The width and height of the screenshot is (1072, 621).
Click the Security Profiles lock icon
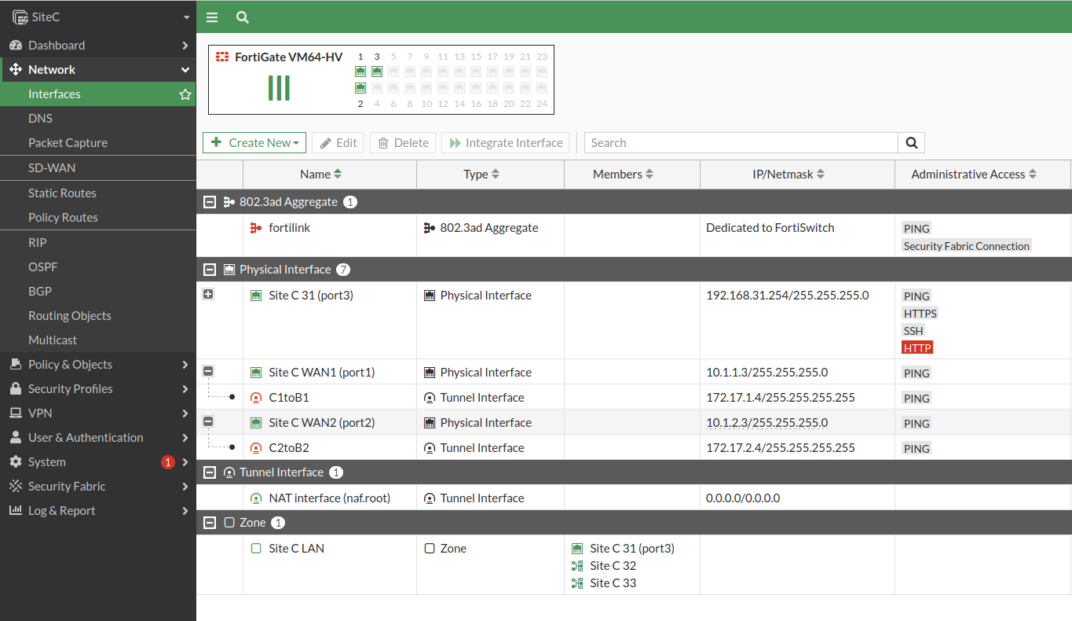point(15,389)
